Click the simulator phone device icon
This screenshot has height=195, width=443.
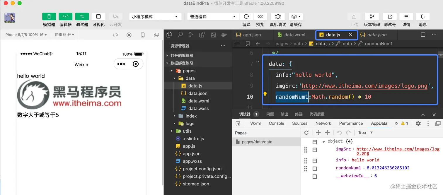pyautogui.click(x=143, y=35)
